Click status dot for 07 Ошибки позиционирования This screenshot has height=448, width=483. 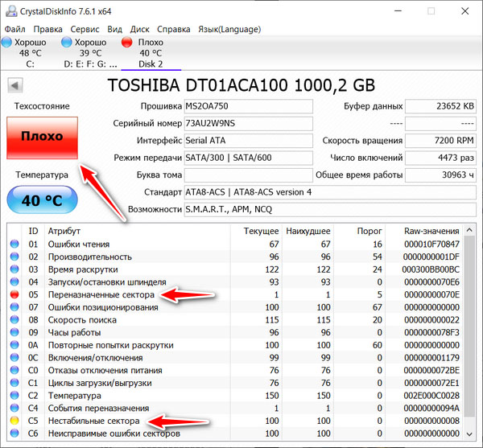coord(14,307)
